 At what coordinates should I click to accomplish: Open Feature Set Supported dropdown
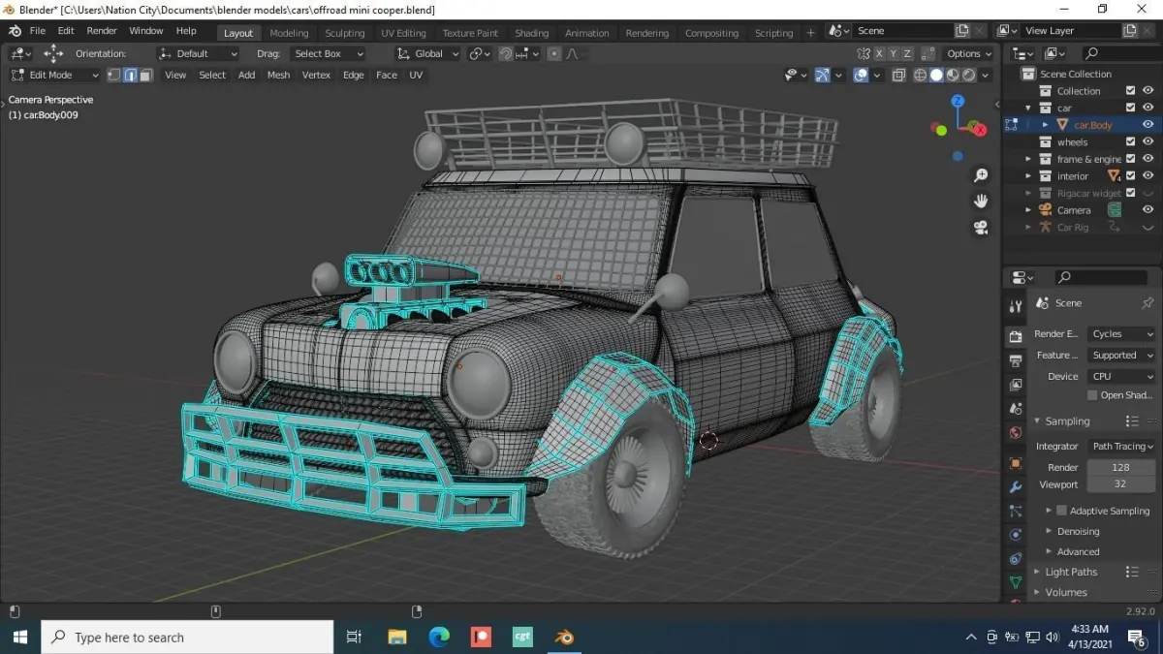click(x=1122, y=356)
